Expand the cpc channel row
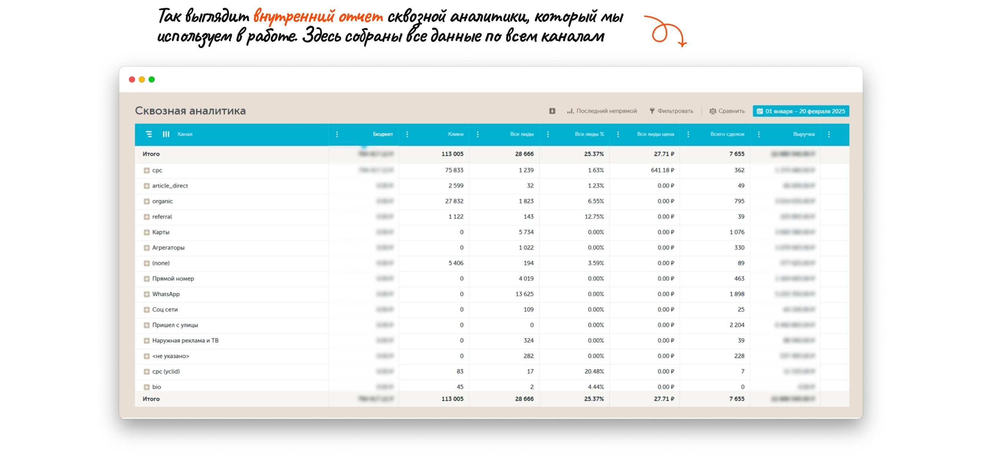 pos(147,170)
